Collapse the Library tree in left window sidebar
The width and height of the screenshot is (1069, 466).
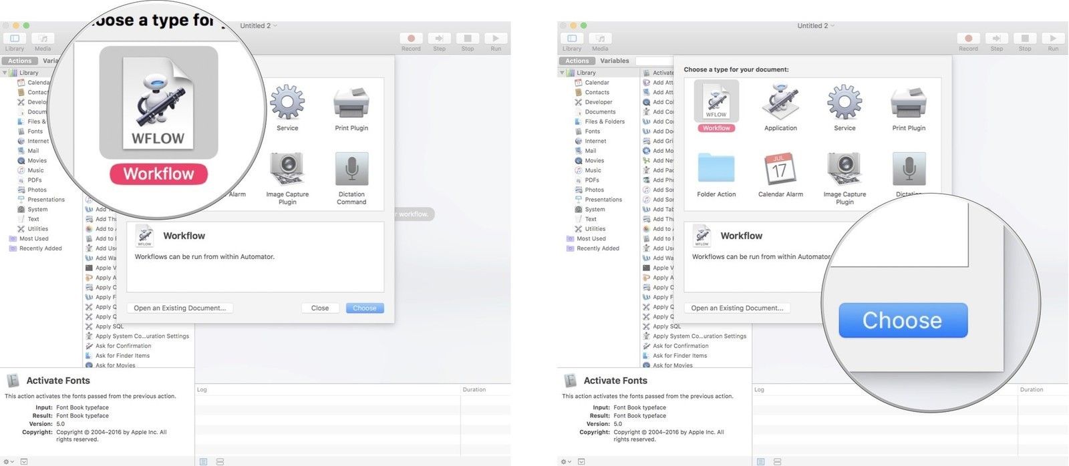(x=5, y=73)
